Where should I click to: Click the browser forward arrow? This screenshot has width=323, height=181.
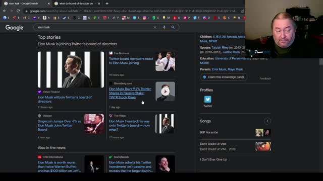11,11
